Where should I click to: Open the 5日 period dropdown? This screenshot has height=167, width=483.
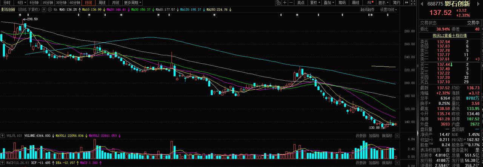(20, 3)
